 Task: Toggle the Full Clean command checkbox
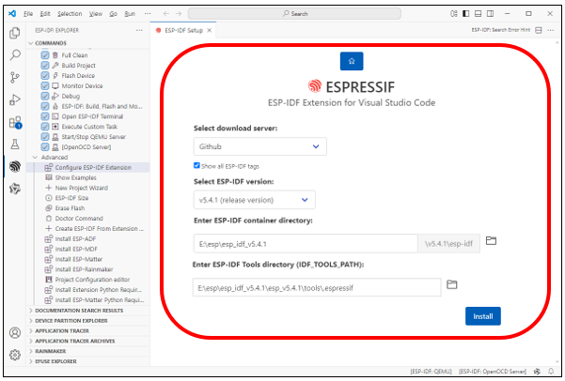[x=45, y=55]
